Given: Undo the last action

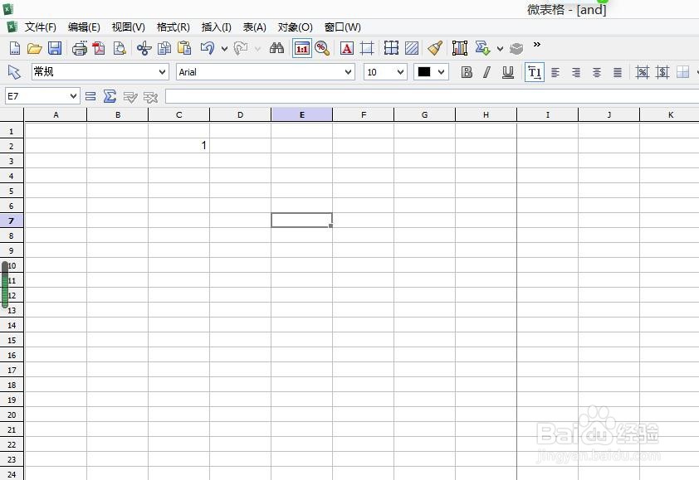Looking at the screenshot, I should 208,48.
